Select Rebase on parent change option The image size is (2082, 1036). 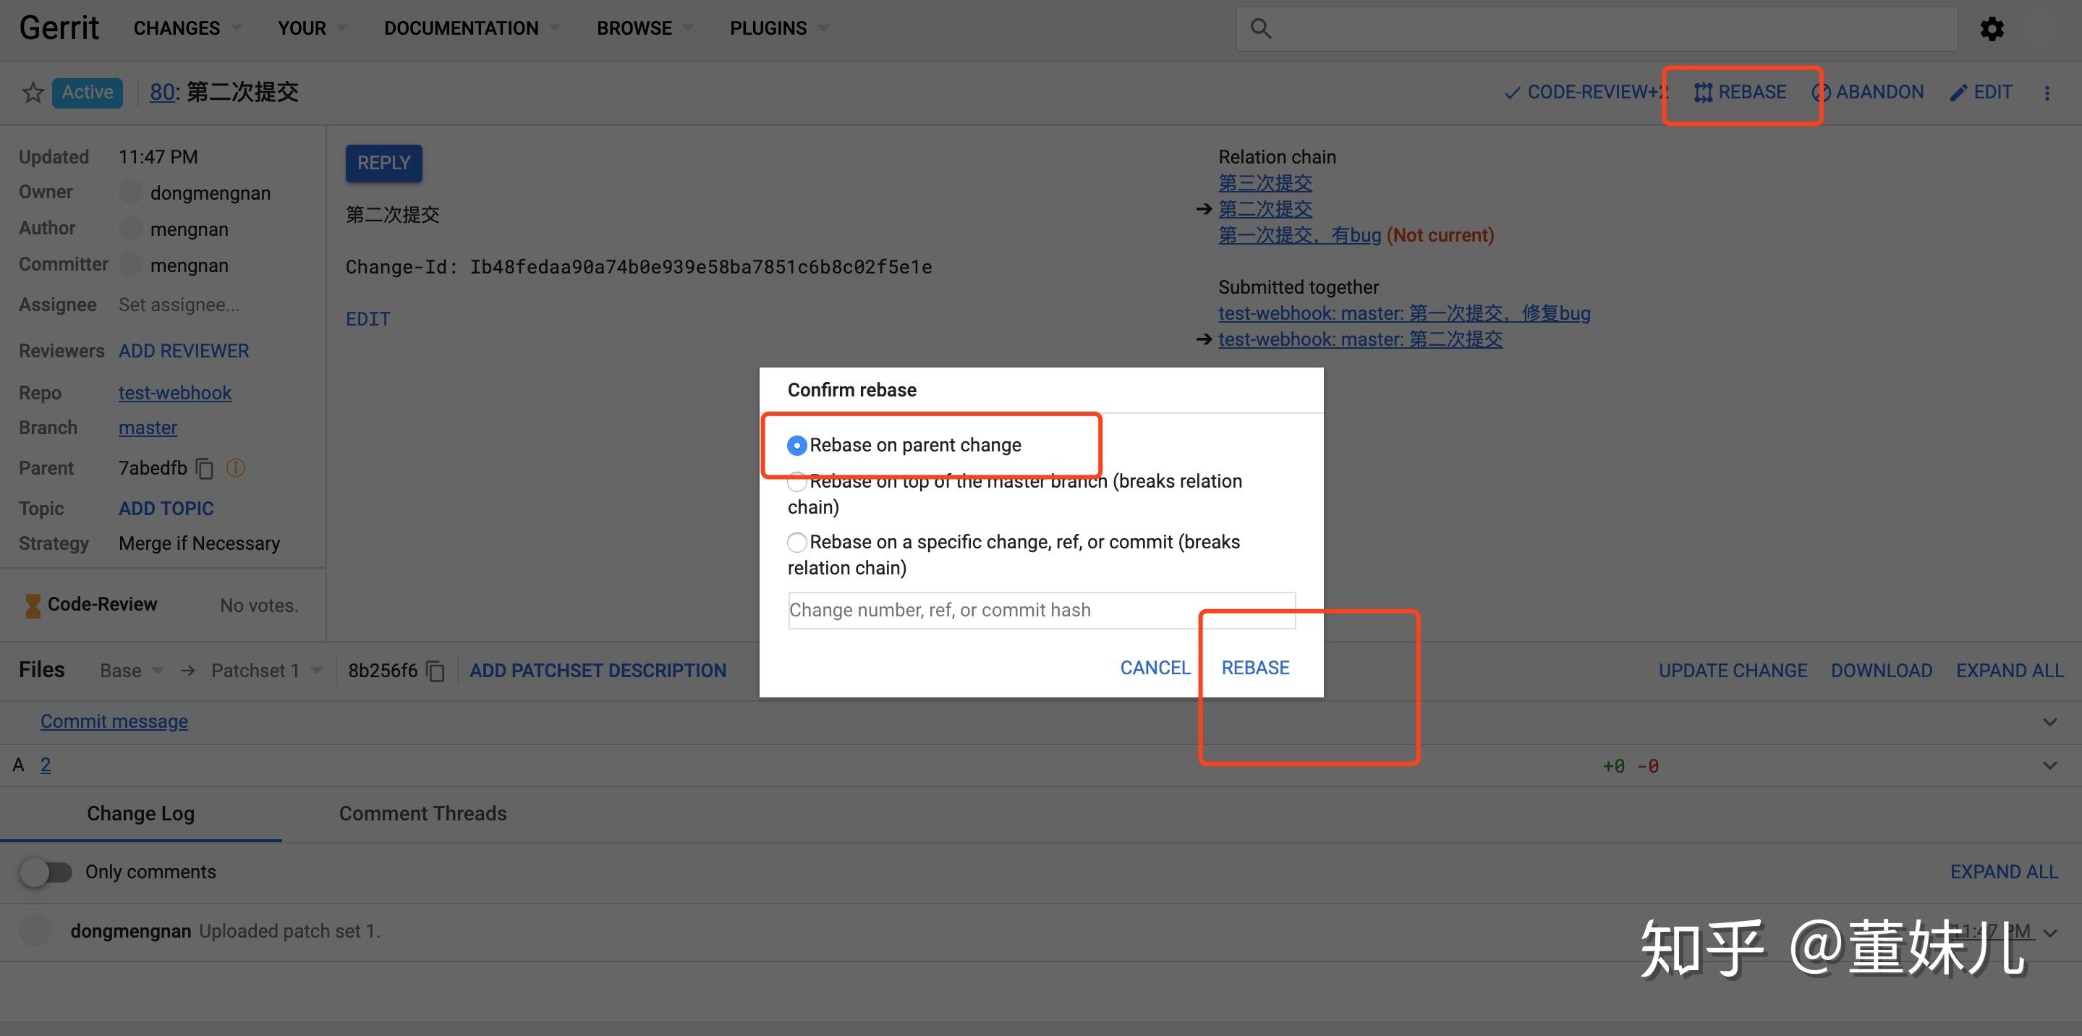coord(797,444)
